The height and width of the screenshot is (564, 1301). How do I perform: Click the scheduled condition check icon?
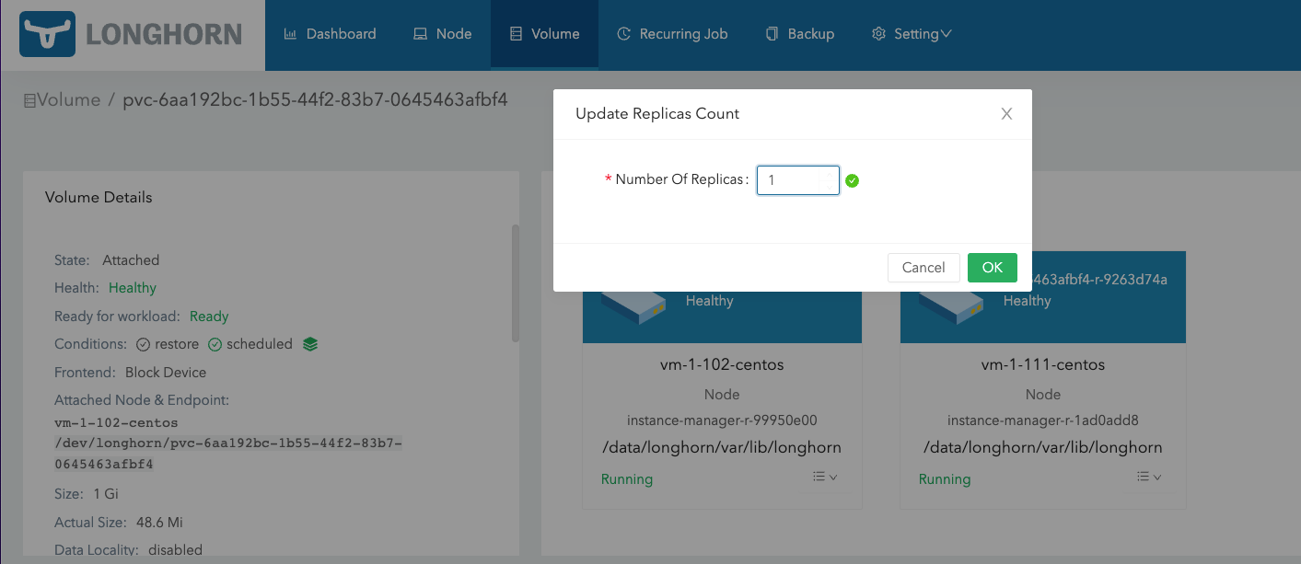[x=215, y=344]
